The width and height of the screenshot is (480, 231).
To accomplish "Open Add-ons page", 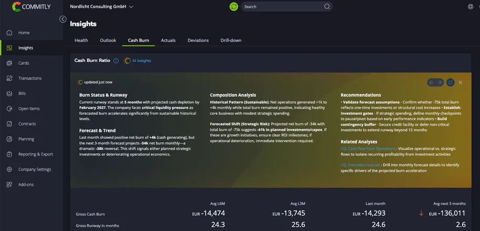I will pos(26,184).
